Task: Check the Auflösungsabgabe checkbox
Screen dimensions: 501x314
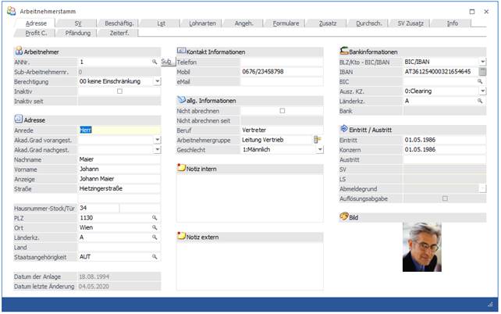Action: click(x=445, y=198)
